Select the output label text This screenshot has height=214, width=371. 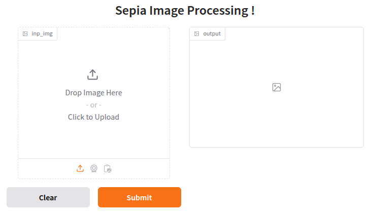[x=212, y=34]
